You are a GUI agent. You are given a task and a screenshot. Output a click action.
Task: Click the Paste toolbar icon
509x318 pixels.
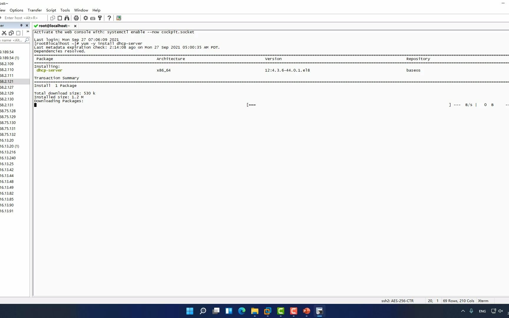point(60,18)
